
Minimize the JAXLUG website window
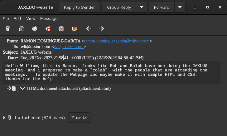click(195, 7)
